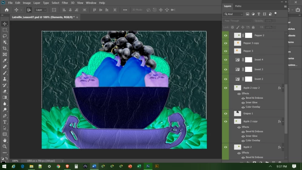Open the Layers panel flyout menu
The image size is (302, 170).
[285, 6]
